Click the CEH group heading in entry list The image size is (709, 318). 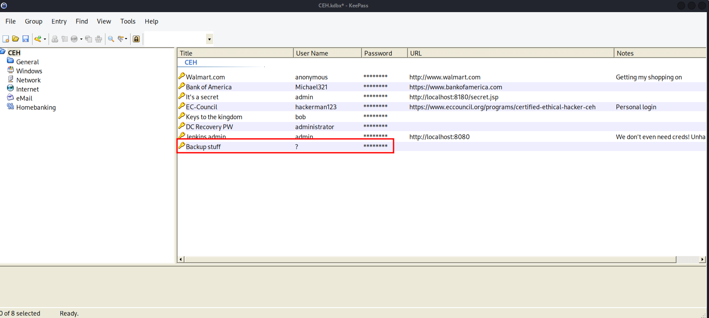191,62
